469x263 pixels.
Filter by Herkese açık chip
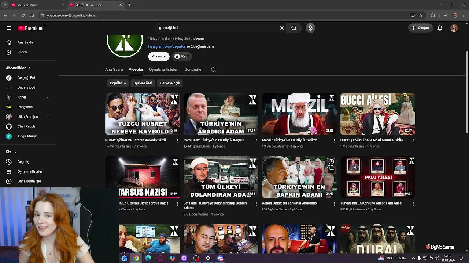[x=170, y=83]
